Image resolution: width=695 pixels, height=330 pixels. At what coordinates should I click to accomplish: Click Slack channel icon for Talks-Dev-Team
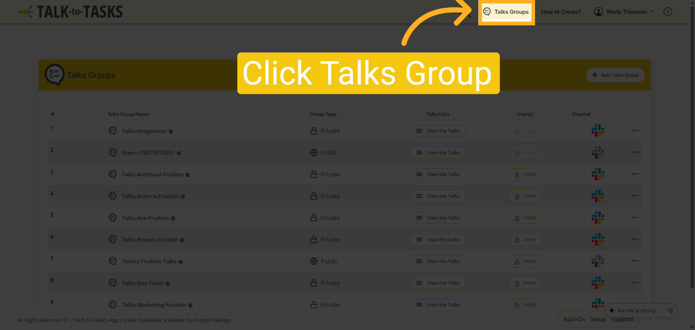pos(598,283)
